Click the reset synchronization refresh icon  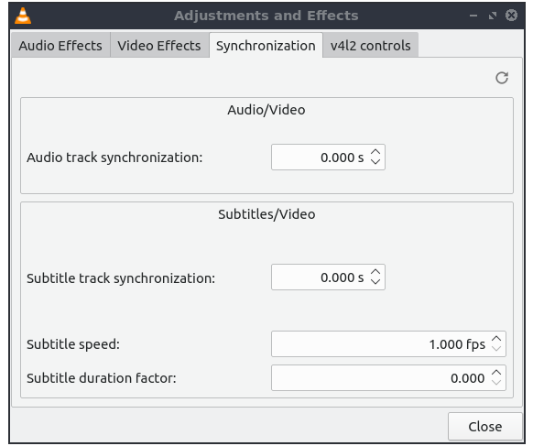coord(502,78)
